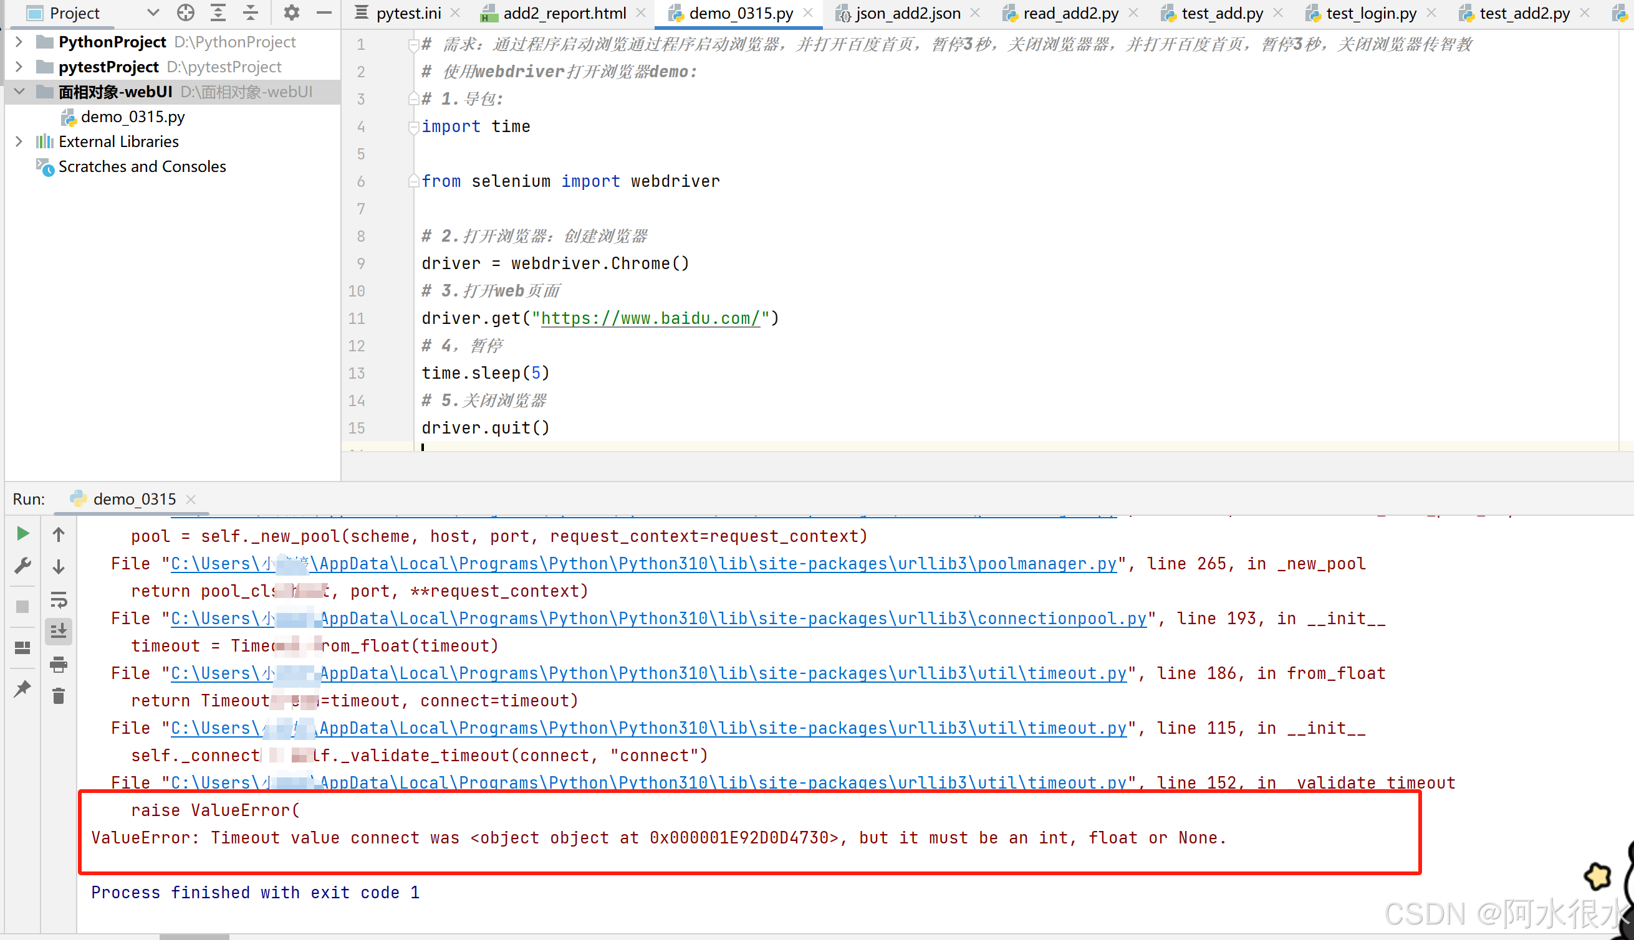This screenshot has width=1634, height=940.
Task: Navigate up the stack trace
Action: coord(59,533)
